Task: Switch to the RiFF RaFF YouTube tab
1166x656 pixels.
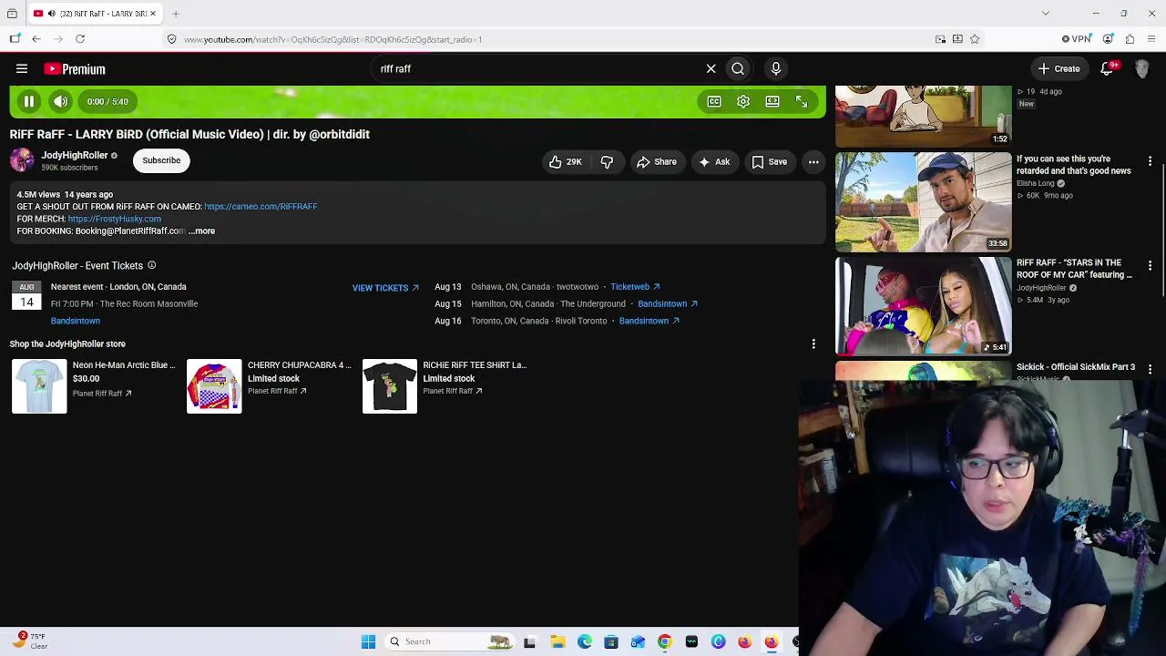Action: (93, 14)
